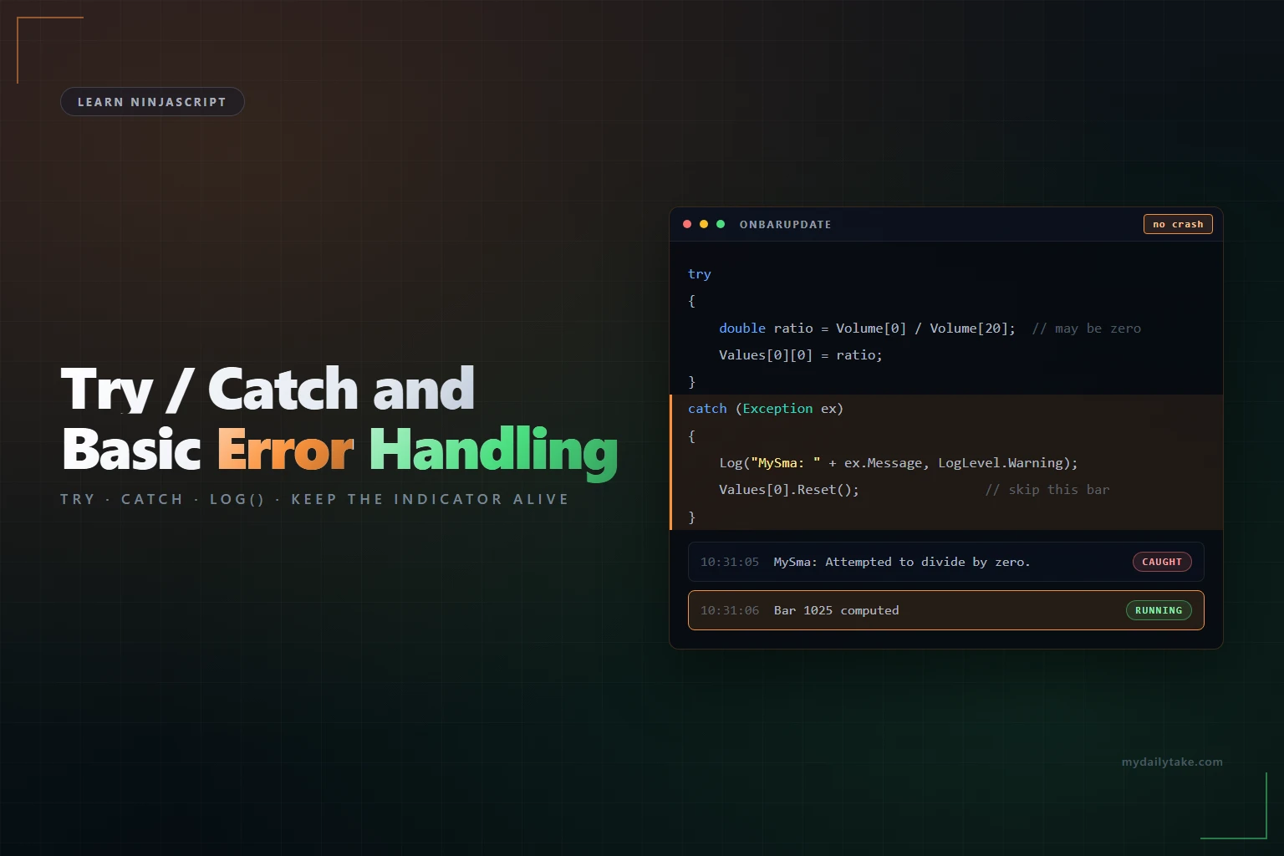Click the orange word 'Error' in headline

pyautogui.click(x=286, y=450)
